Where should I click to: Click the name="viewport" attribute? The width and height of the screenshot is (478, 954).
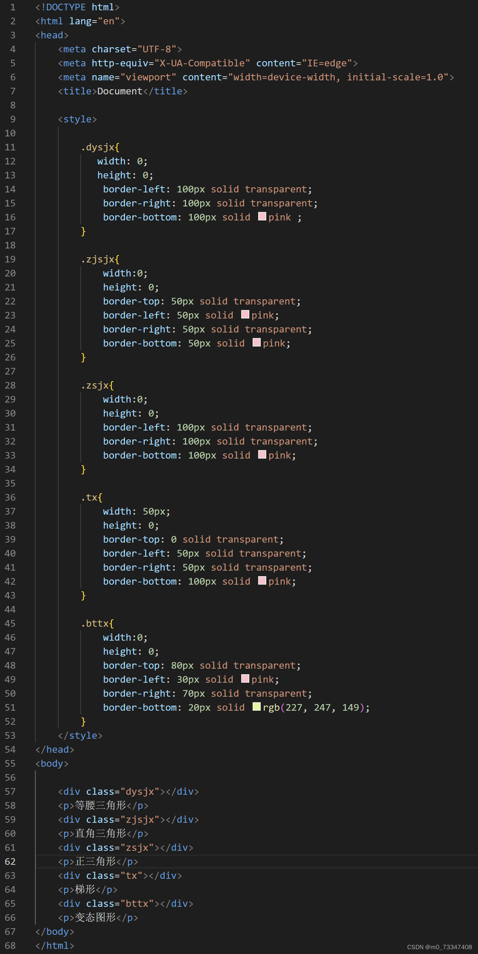(x=134, y=77)
